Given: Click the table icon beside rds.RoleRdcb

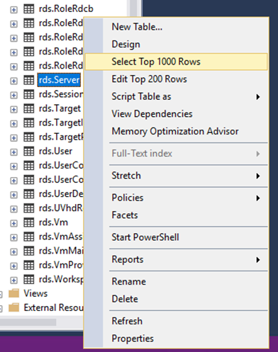Looking at the screenshot, I should click(x=29, y=9).
